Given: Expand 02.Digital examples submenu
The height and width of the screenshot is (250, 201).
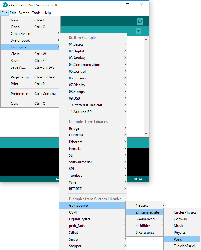Looking at the screenshot, I should (x=93, y=51).
